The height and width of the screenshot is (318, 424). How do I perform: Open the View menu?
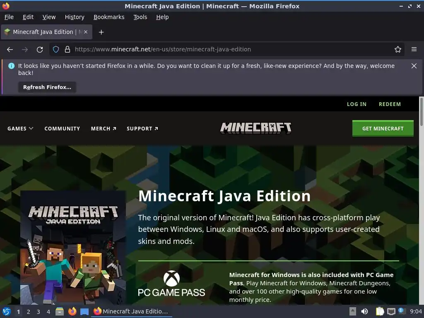point(49,17)
